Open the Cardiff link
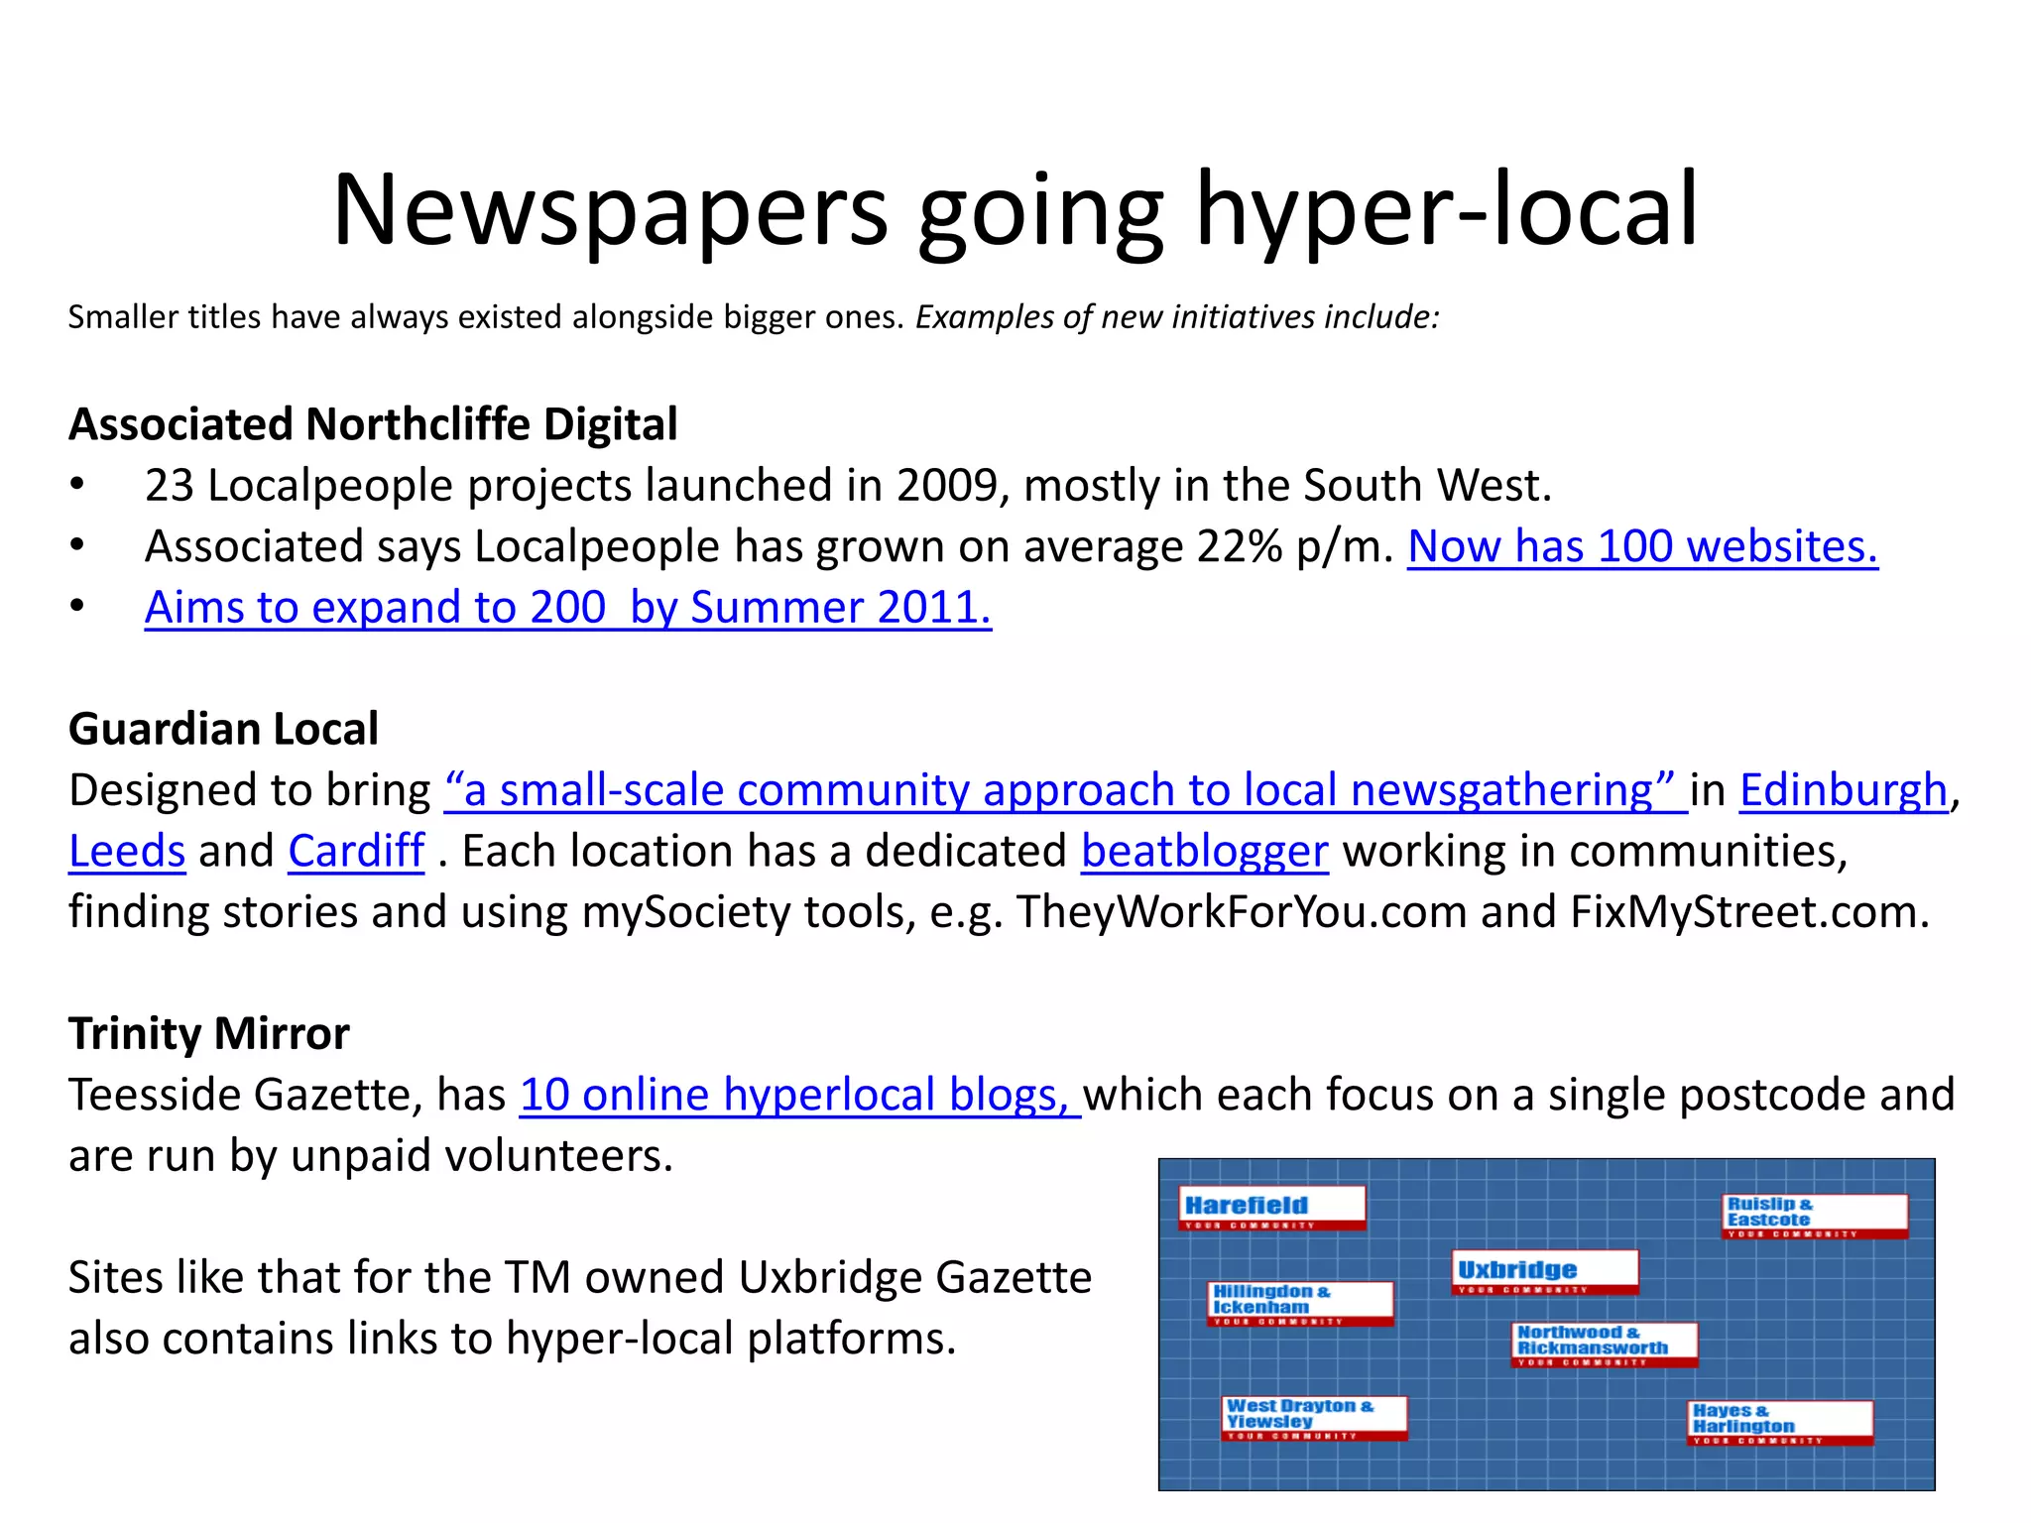 356,852
